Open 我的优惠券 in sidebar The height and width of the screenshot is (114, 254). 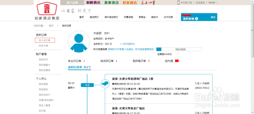click(x=44, y=70)
